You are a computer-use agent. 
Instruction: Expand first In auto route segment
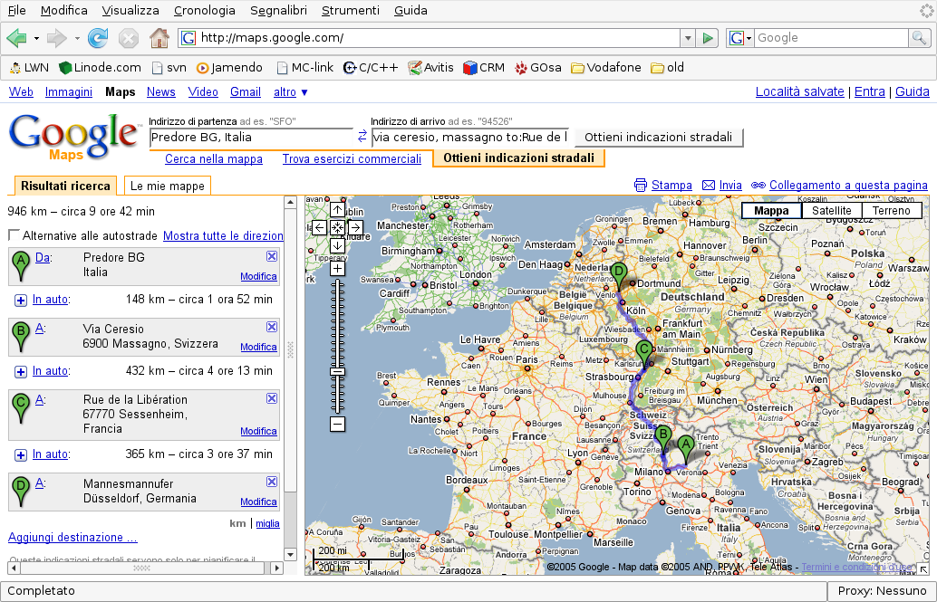tap(21, 300)
